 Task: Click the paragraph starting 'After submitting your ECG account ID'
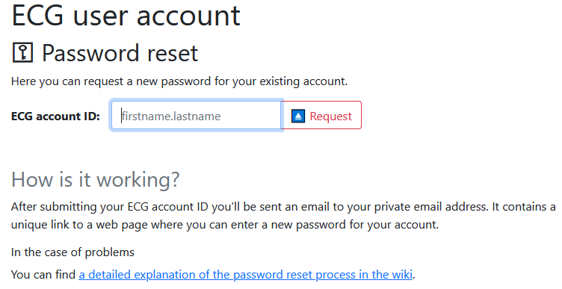coord(283,216)
